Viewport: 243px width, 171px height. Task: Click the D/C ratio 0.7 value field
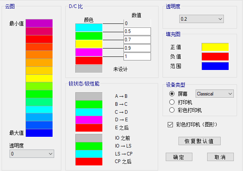pyautogui.click(x=137, y=40)
